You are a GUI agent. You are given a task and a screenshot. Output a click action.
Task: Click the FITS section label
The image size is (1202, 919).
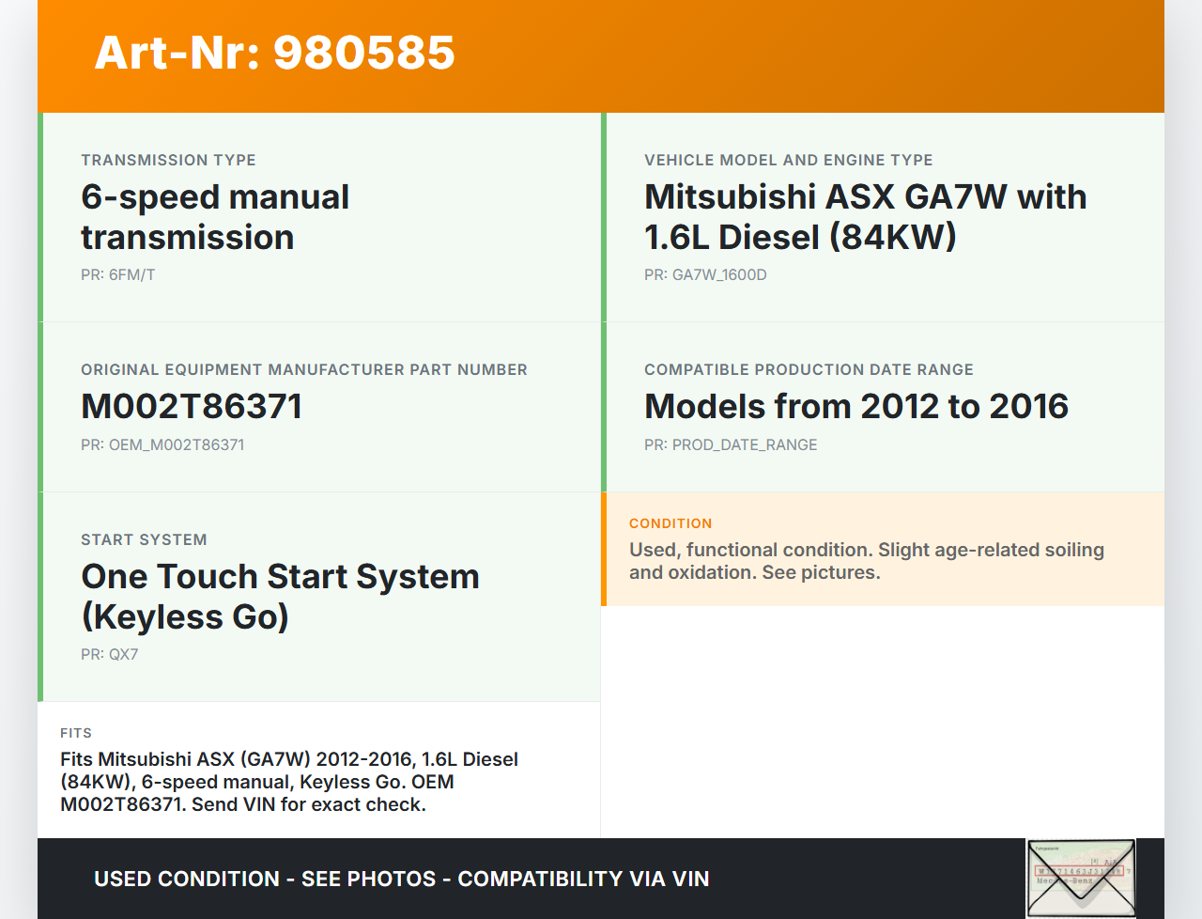click(x=76, y=733)
